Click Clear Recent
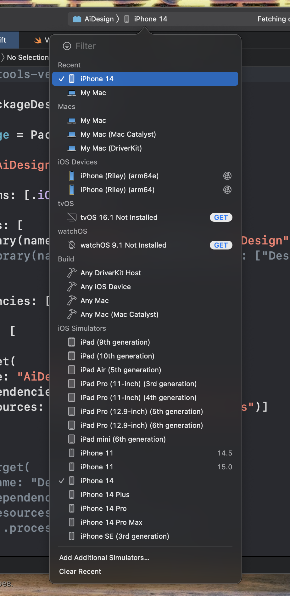 [x=80, y=571]
